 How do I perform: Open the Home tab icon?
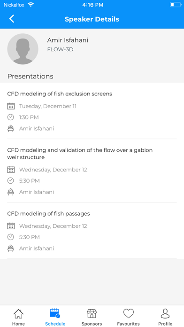[18, 313]
